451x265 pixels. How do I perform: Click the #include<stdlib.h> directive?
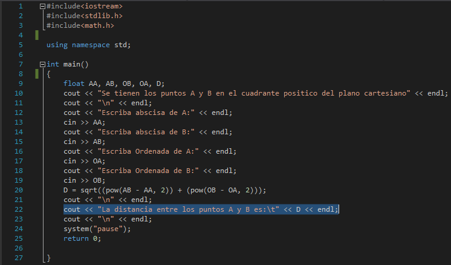pos(85,16)
